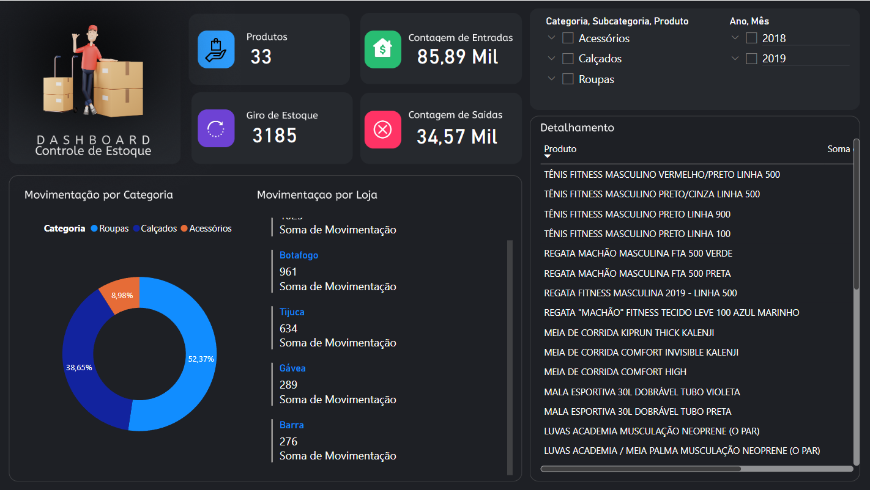870x490 pixels.
Task: Select row TÊNIS FITNESS MASCULINO PRETO LINHA 900
Action: coord(697,214)
